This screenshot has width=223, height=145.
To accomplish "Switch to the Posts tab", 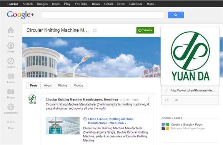I will [34, 86].
